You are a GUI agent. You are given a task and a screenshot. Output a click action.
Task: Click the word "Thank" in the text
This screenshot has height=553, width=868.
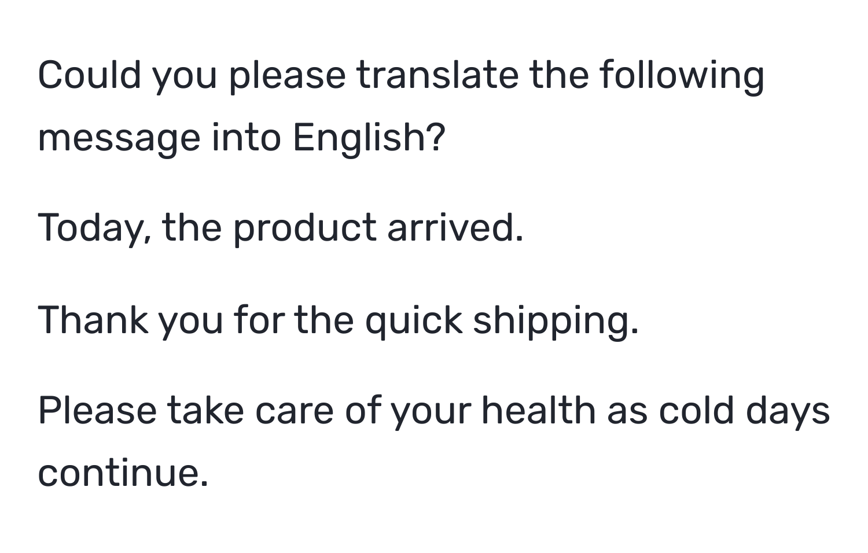pyautogui.click(x=93, y=320)
